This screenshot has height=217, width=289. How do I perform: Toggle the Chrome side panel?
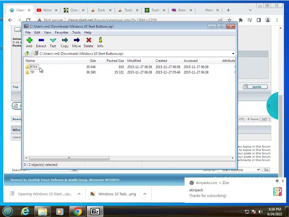pyautogui.click(x=259, y=20)
